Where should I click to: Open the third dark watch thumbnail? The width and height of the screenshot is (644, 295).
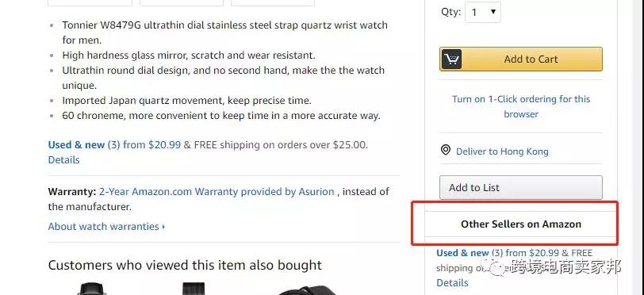[x=306, y=290]
